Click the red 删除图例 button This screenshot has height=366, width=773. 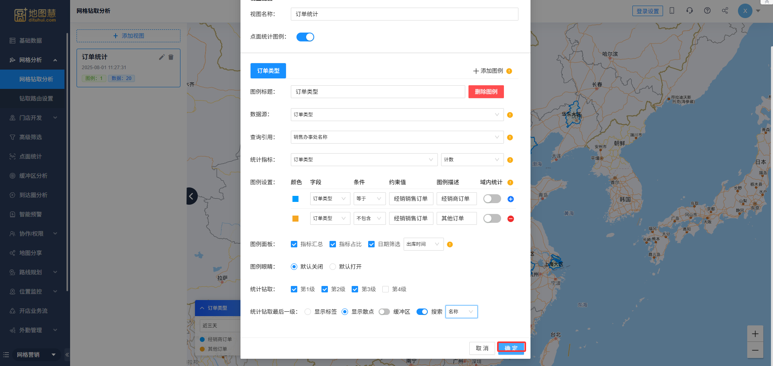point(486,92)
